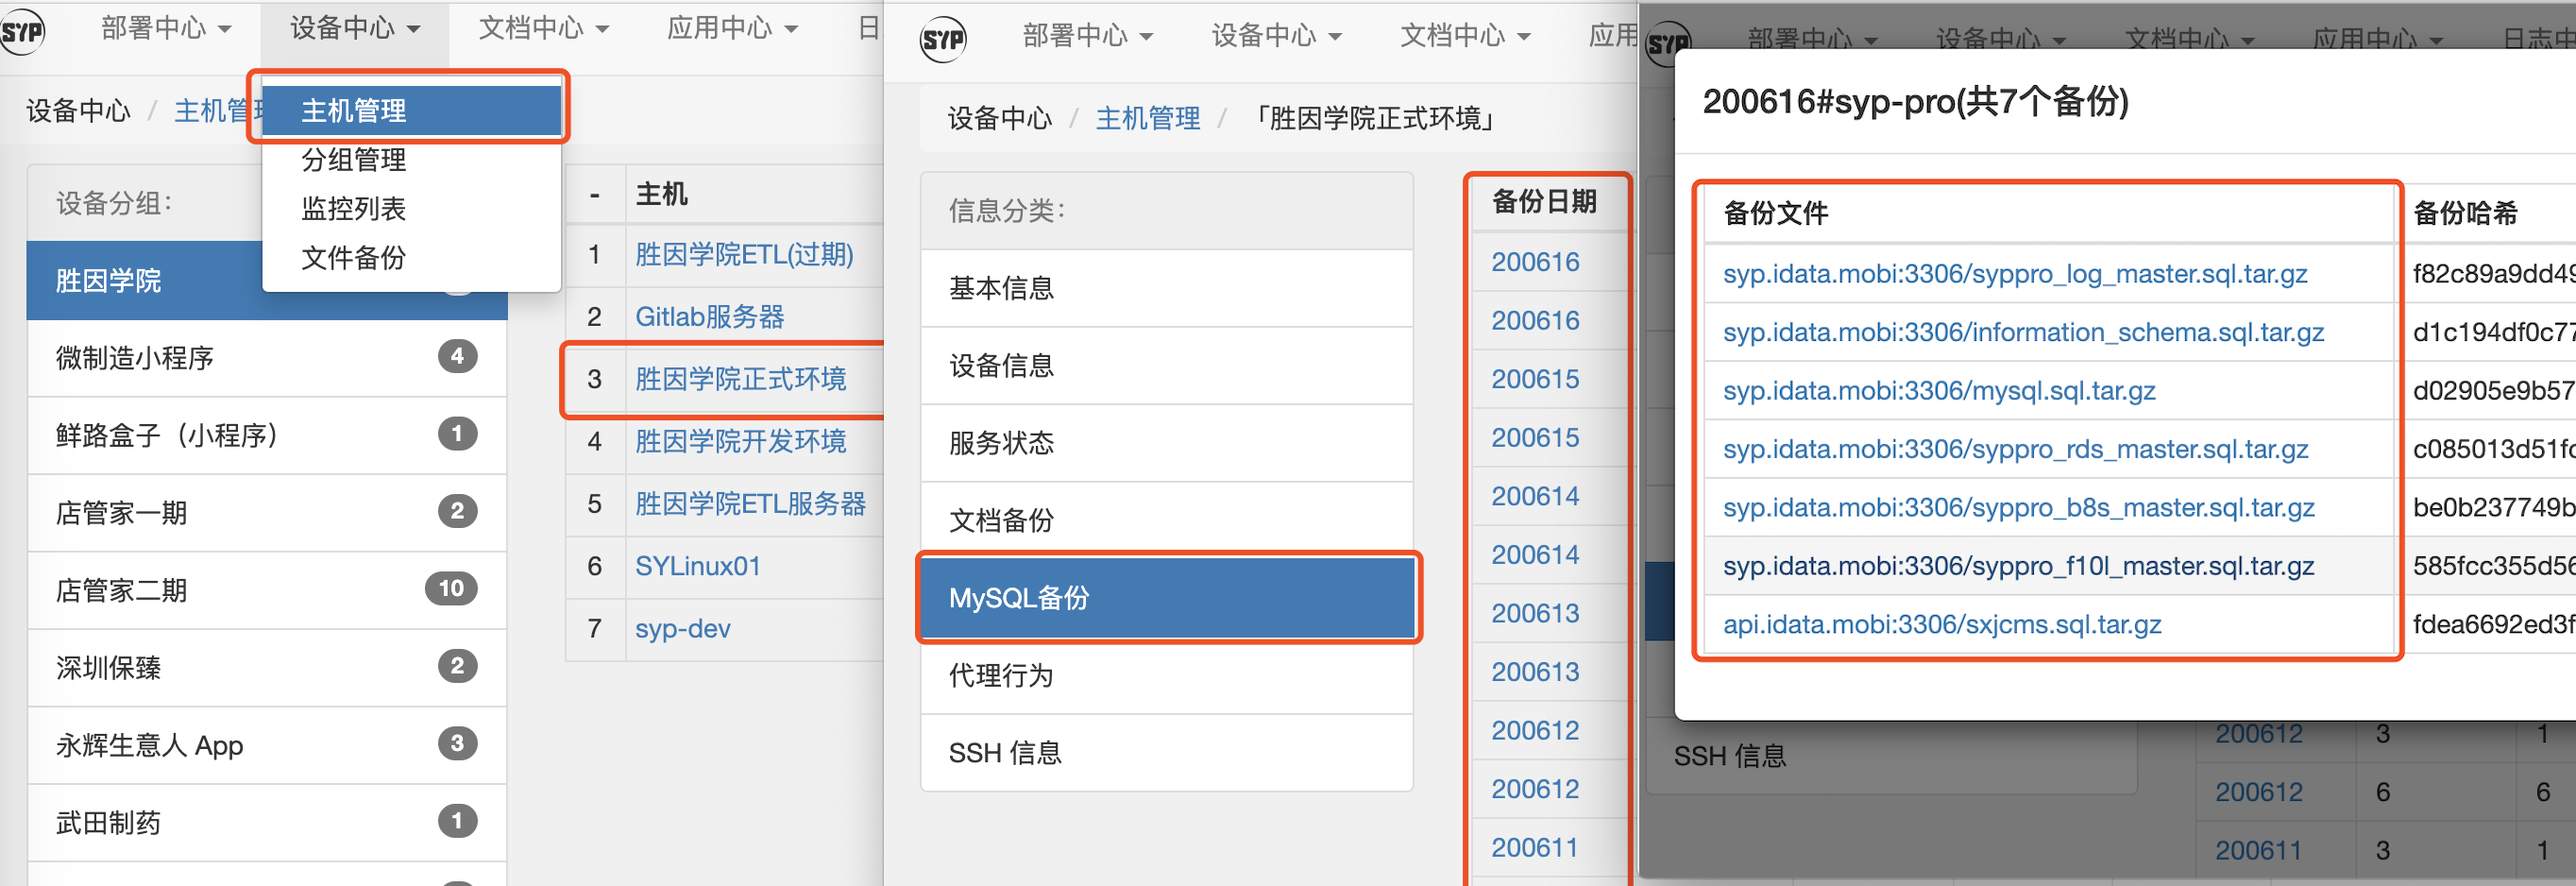
Task: Open mysql.sql.tar.gz backup file link
Action: pos(1939,390)
